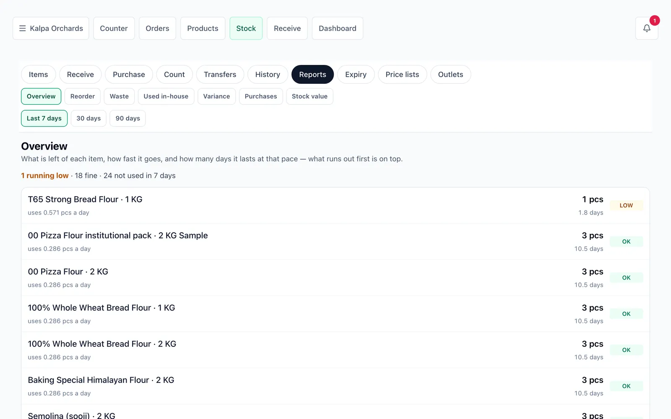This screenshot has width=671, height=419.
Task: Open the Kalpa Orchards hamburger menu
Action: click(51, 28)
